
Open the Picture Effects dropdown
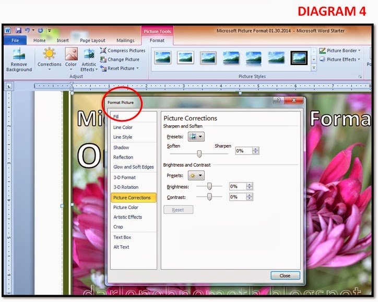click(340, 59)
